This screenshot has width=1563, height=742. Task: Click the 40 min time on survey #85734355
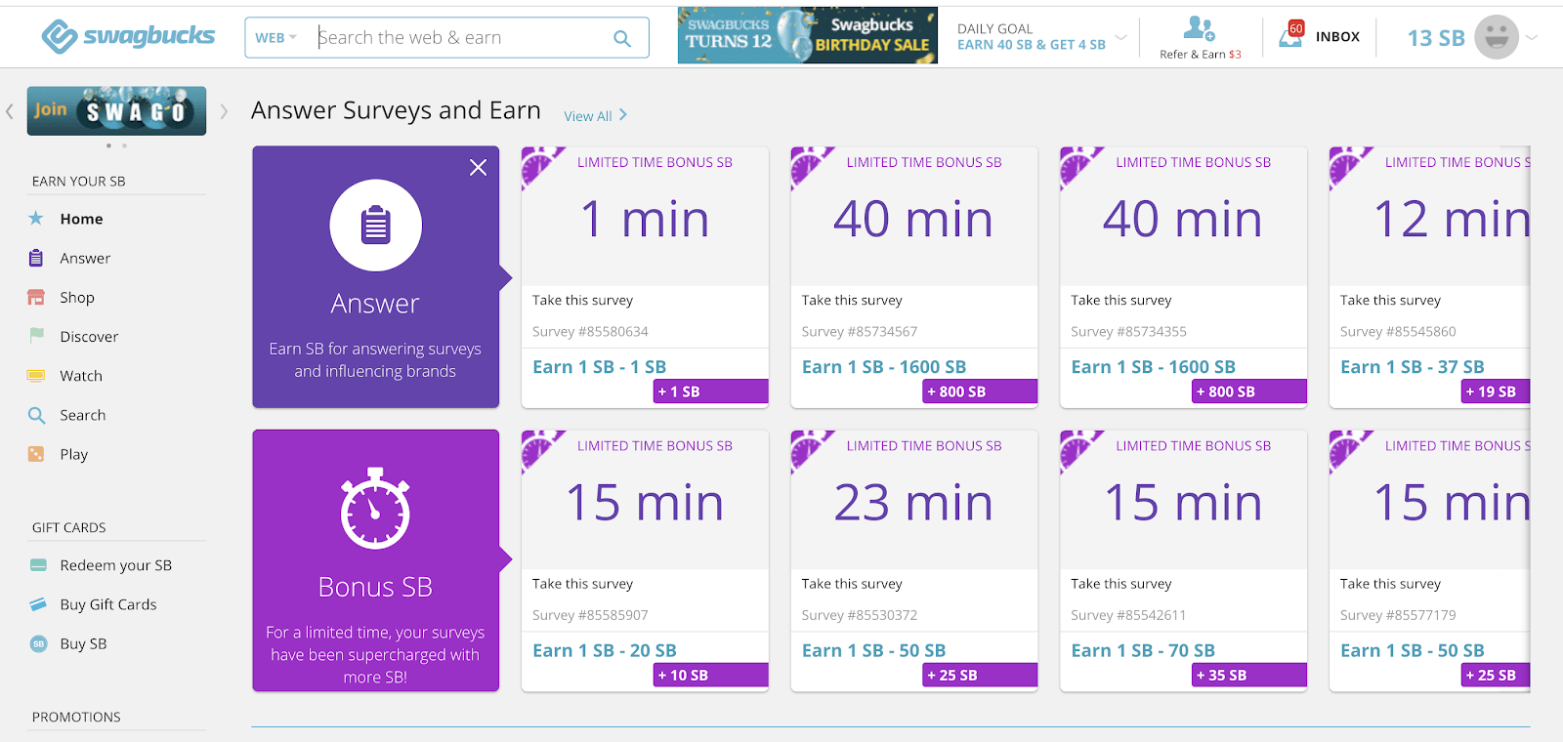click(1182, 219)
